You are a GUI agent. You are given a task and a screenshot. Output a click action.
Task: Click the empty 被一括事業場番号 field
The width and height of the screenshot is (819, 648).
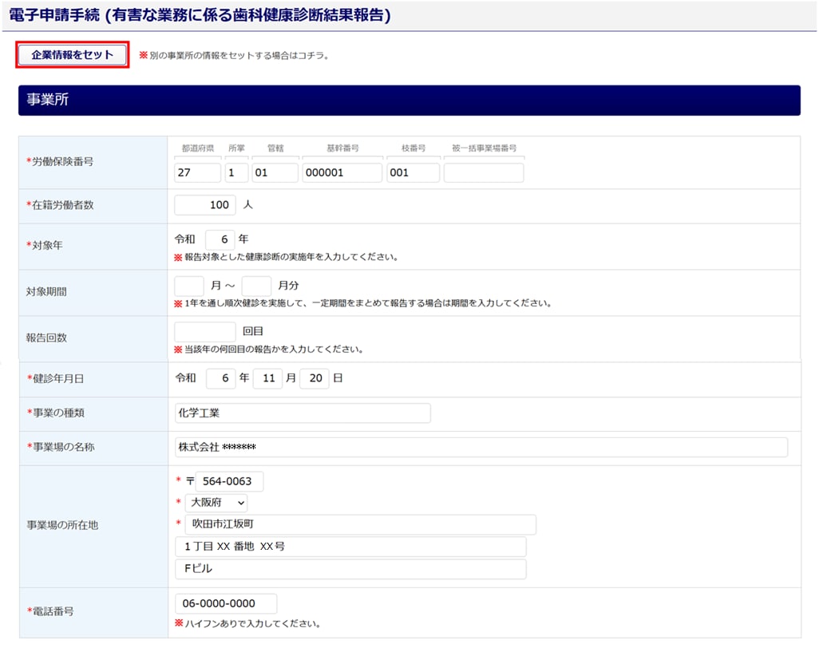[484, 172]
